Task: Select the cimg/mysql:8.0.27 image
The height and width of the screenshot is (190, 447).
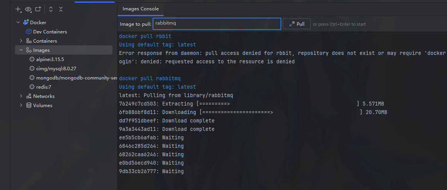Action: click(x=56, y=69)
